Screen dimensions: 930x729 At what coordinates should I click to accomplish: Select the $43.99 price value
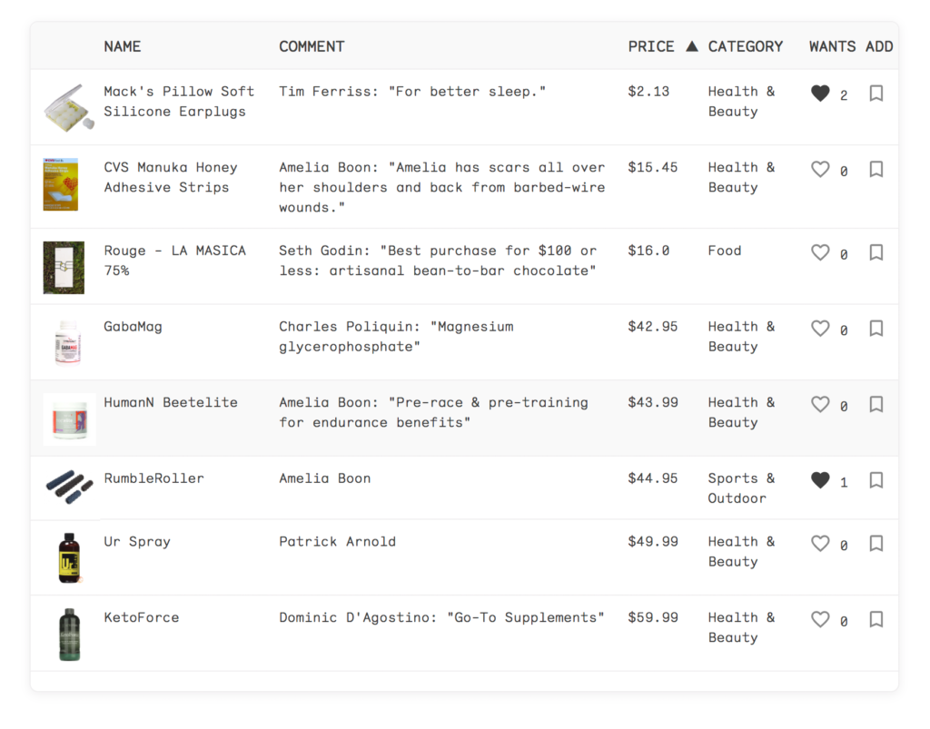(x=652, y=402)
